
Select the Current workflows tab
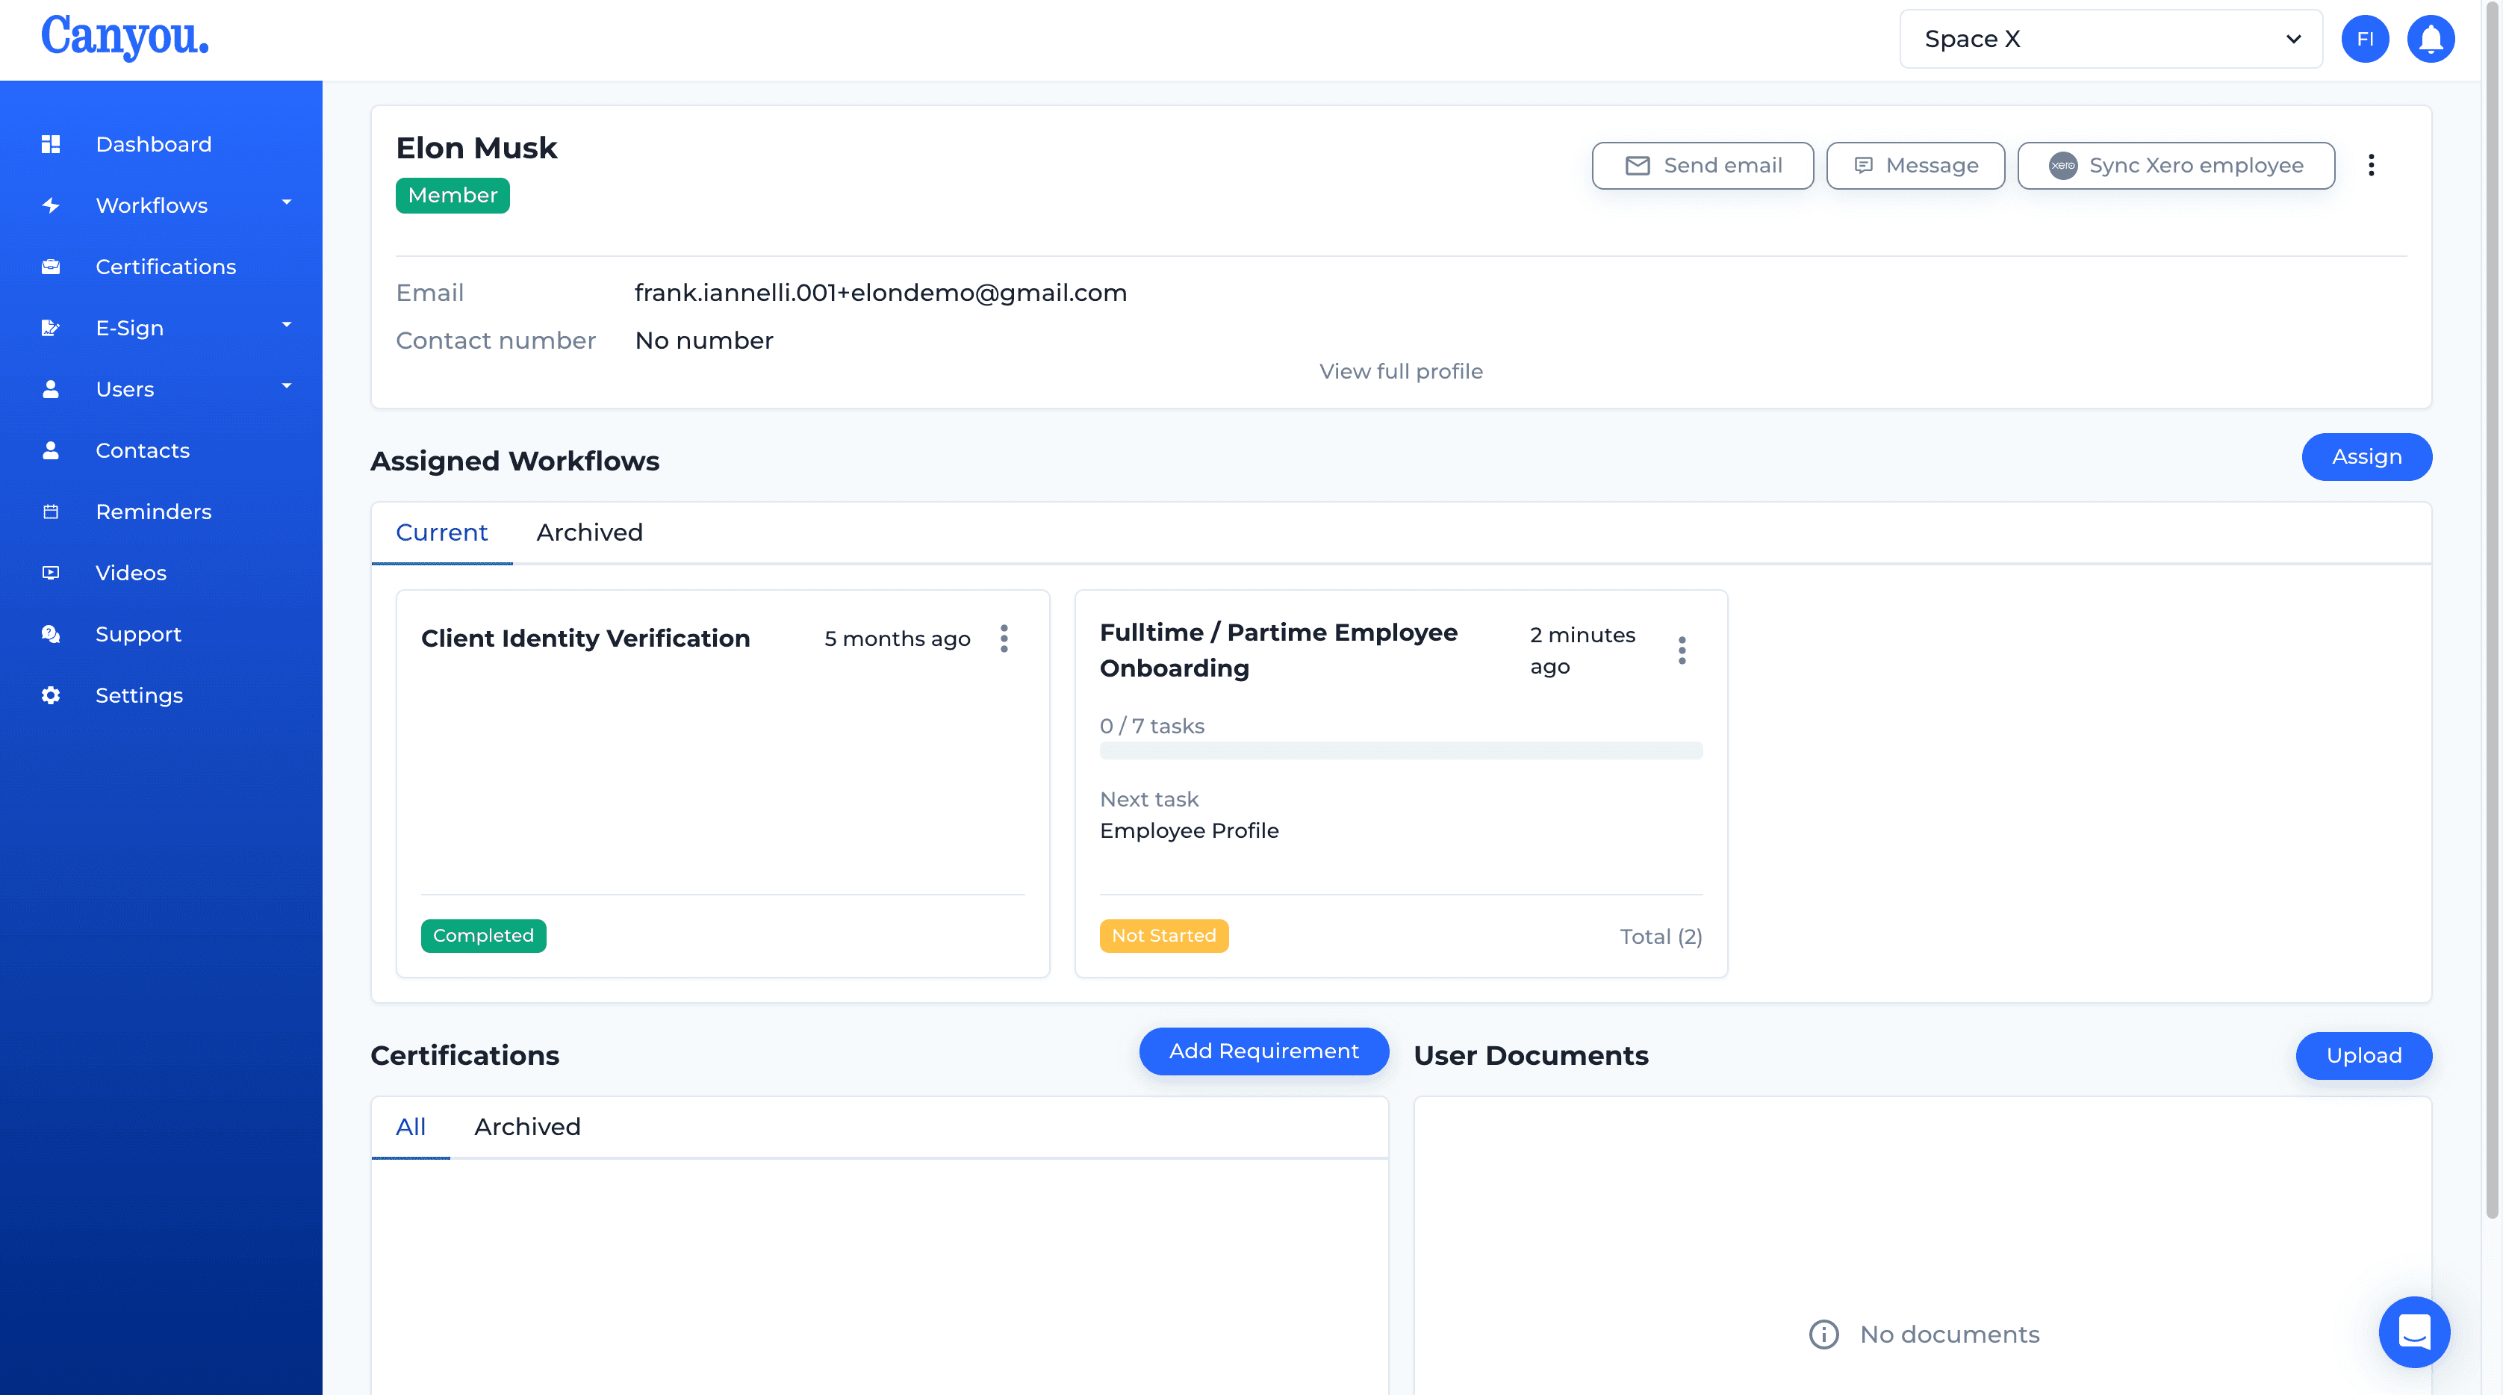pos(441,532)
